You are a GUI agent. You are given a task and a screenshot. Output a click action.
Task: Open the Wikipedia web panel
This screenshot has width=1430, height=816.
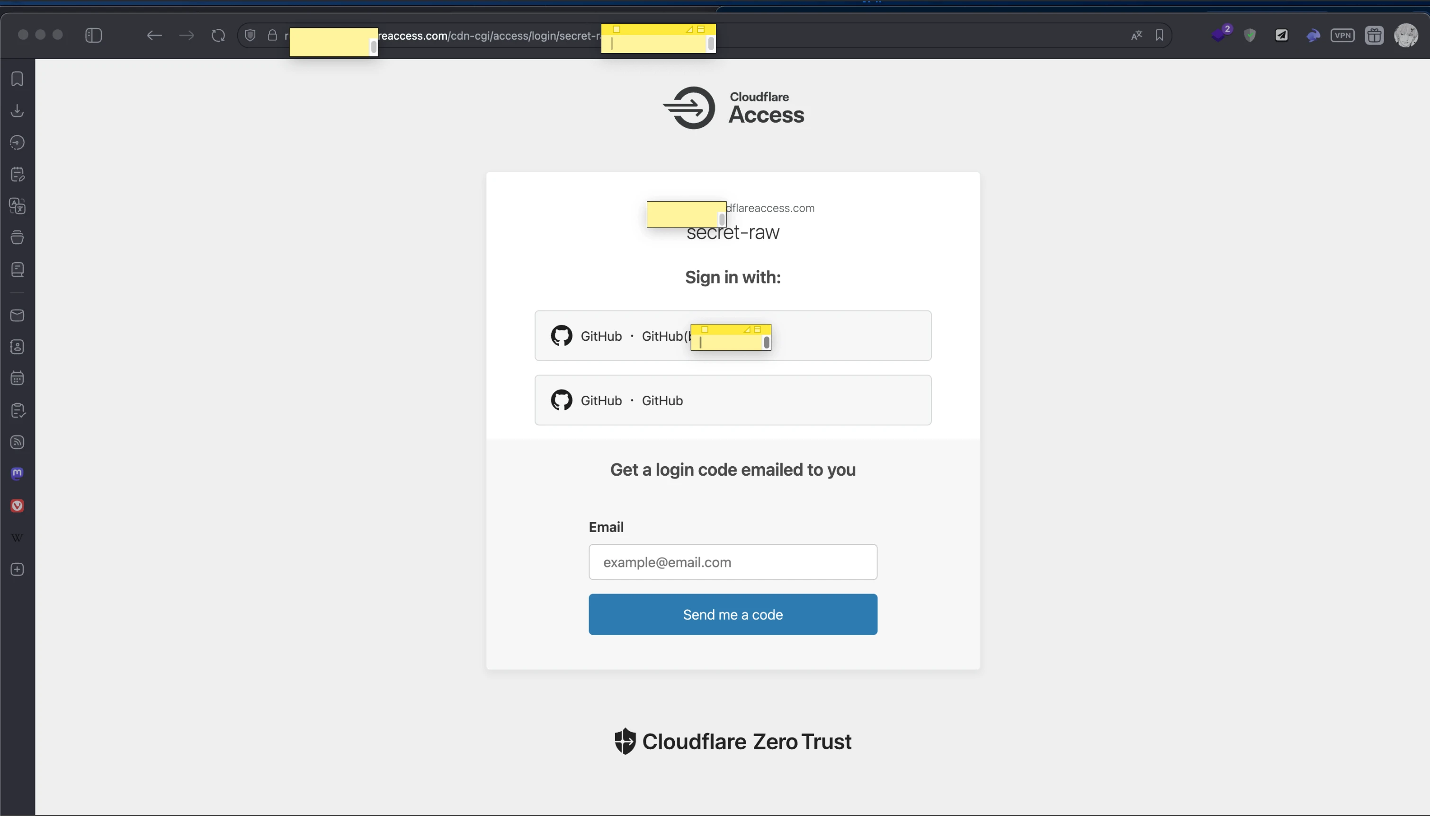tap(18, 538)
